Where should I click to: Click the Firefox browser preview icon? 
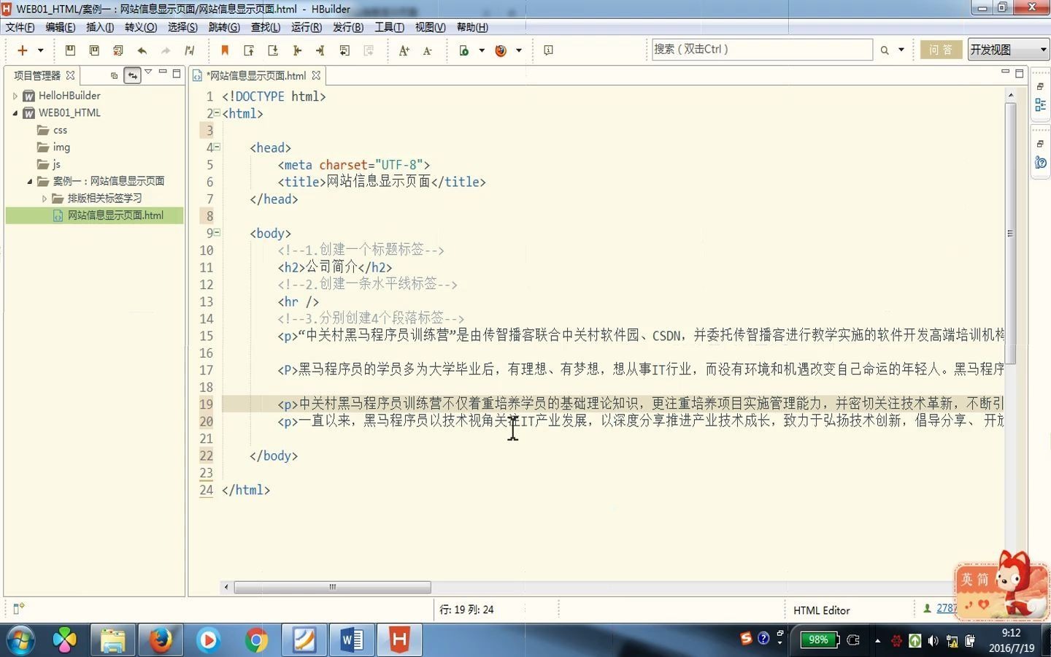click(501, 50)
